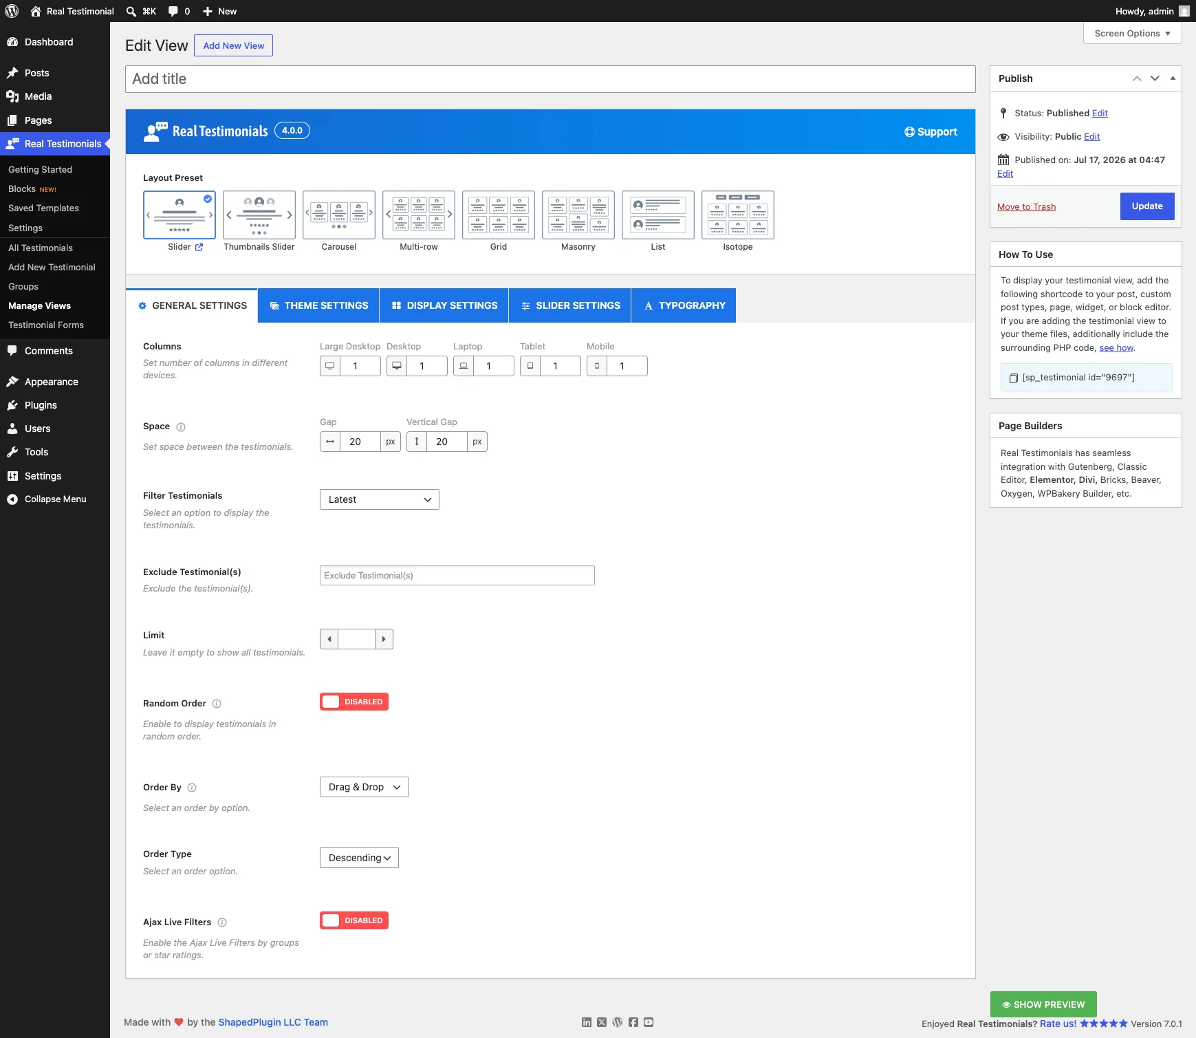Click the five-star rating icons in footer
The width and height of the screenshot is (1196, 1038).
pyautogui.click(x=1104, y=1024)
